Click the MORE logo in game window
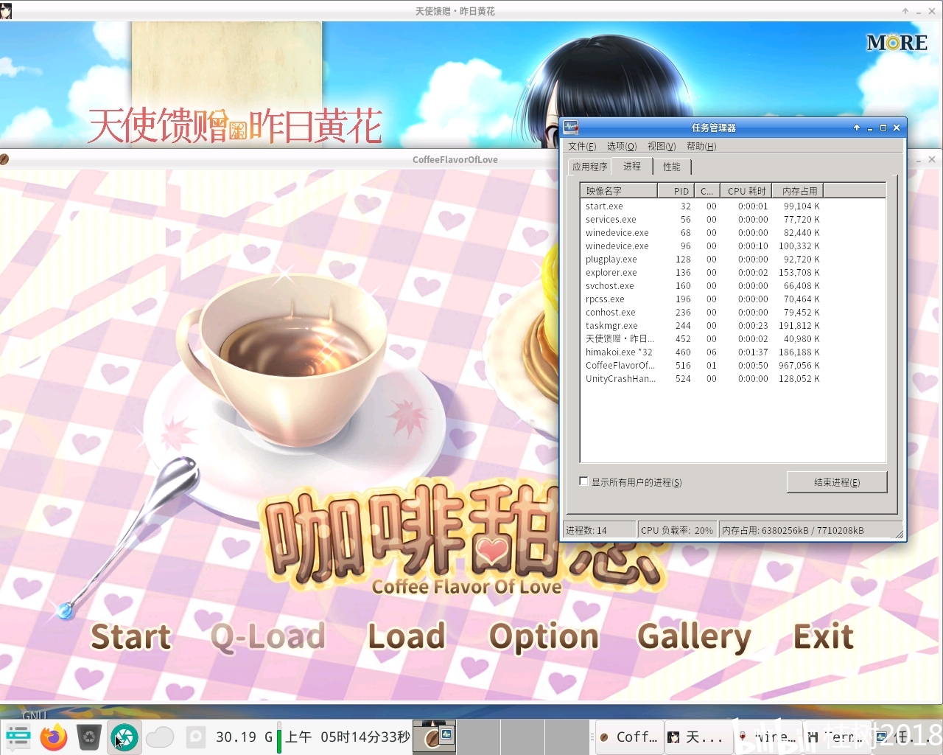 [897, 43]
